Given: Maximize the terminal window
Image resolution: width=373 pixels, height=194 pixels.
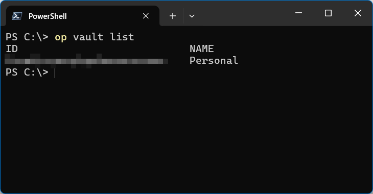Looking at the screenshot, I should pos(328,13).
